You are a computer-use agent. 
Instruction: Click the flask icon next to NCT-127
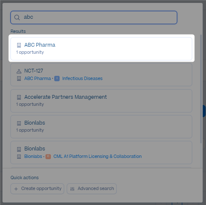[x=19, y=71]
